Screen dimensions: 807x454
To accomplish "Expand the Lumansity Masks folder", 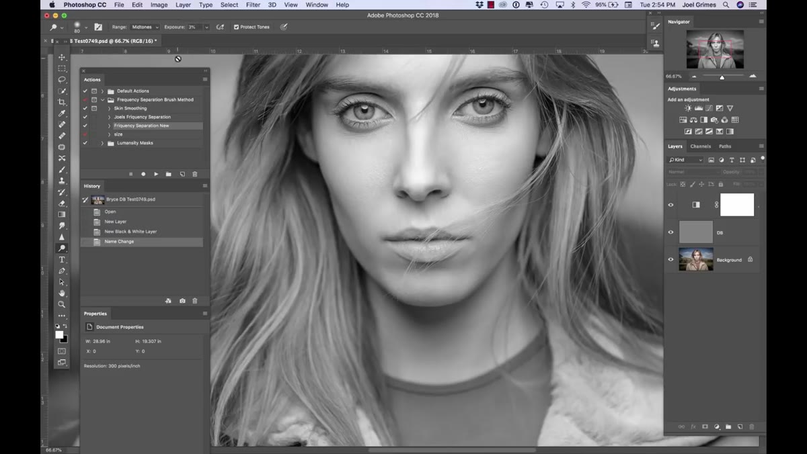I will click(102, 143).
